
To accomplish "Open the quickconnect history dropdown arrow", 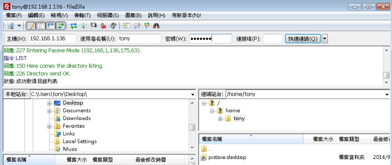I will [325, 39].
